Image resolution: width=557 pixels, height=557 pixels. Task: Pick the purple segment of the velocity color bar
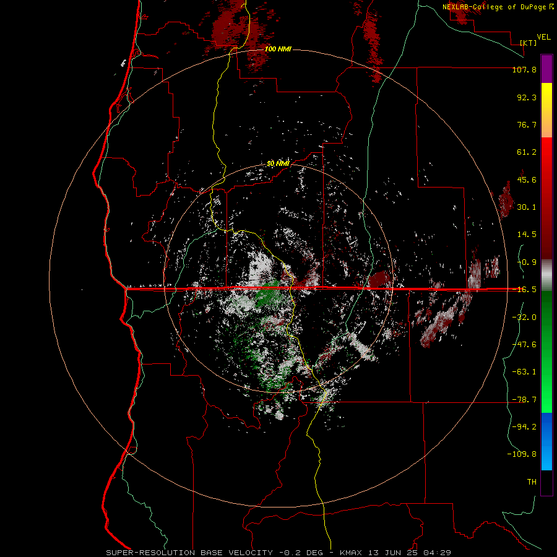pyautogui.click(x=546, y=69)
